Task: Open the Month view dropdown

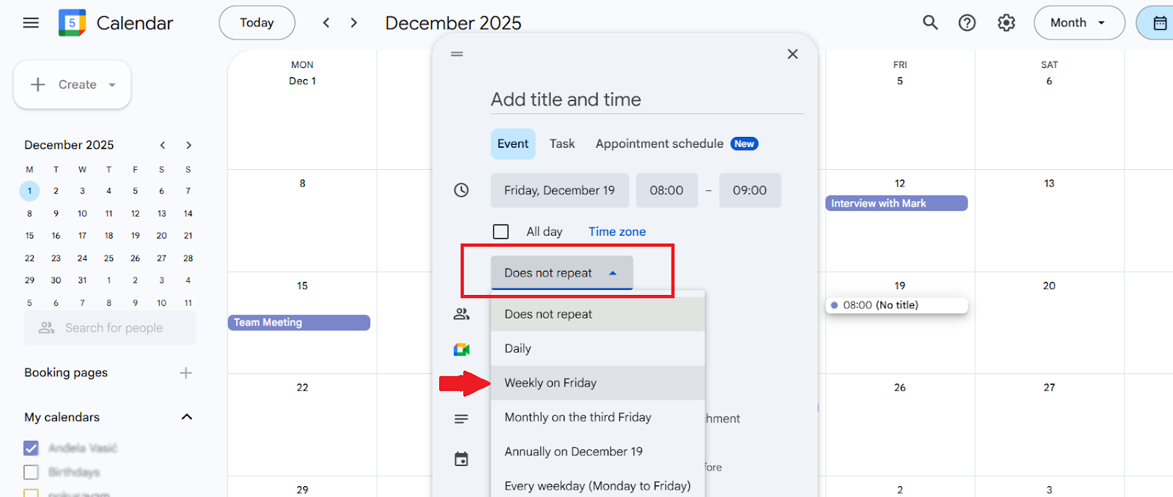Action: click(x=1078, y=23)
